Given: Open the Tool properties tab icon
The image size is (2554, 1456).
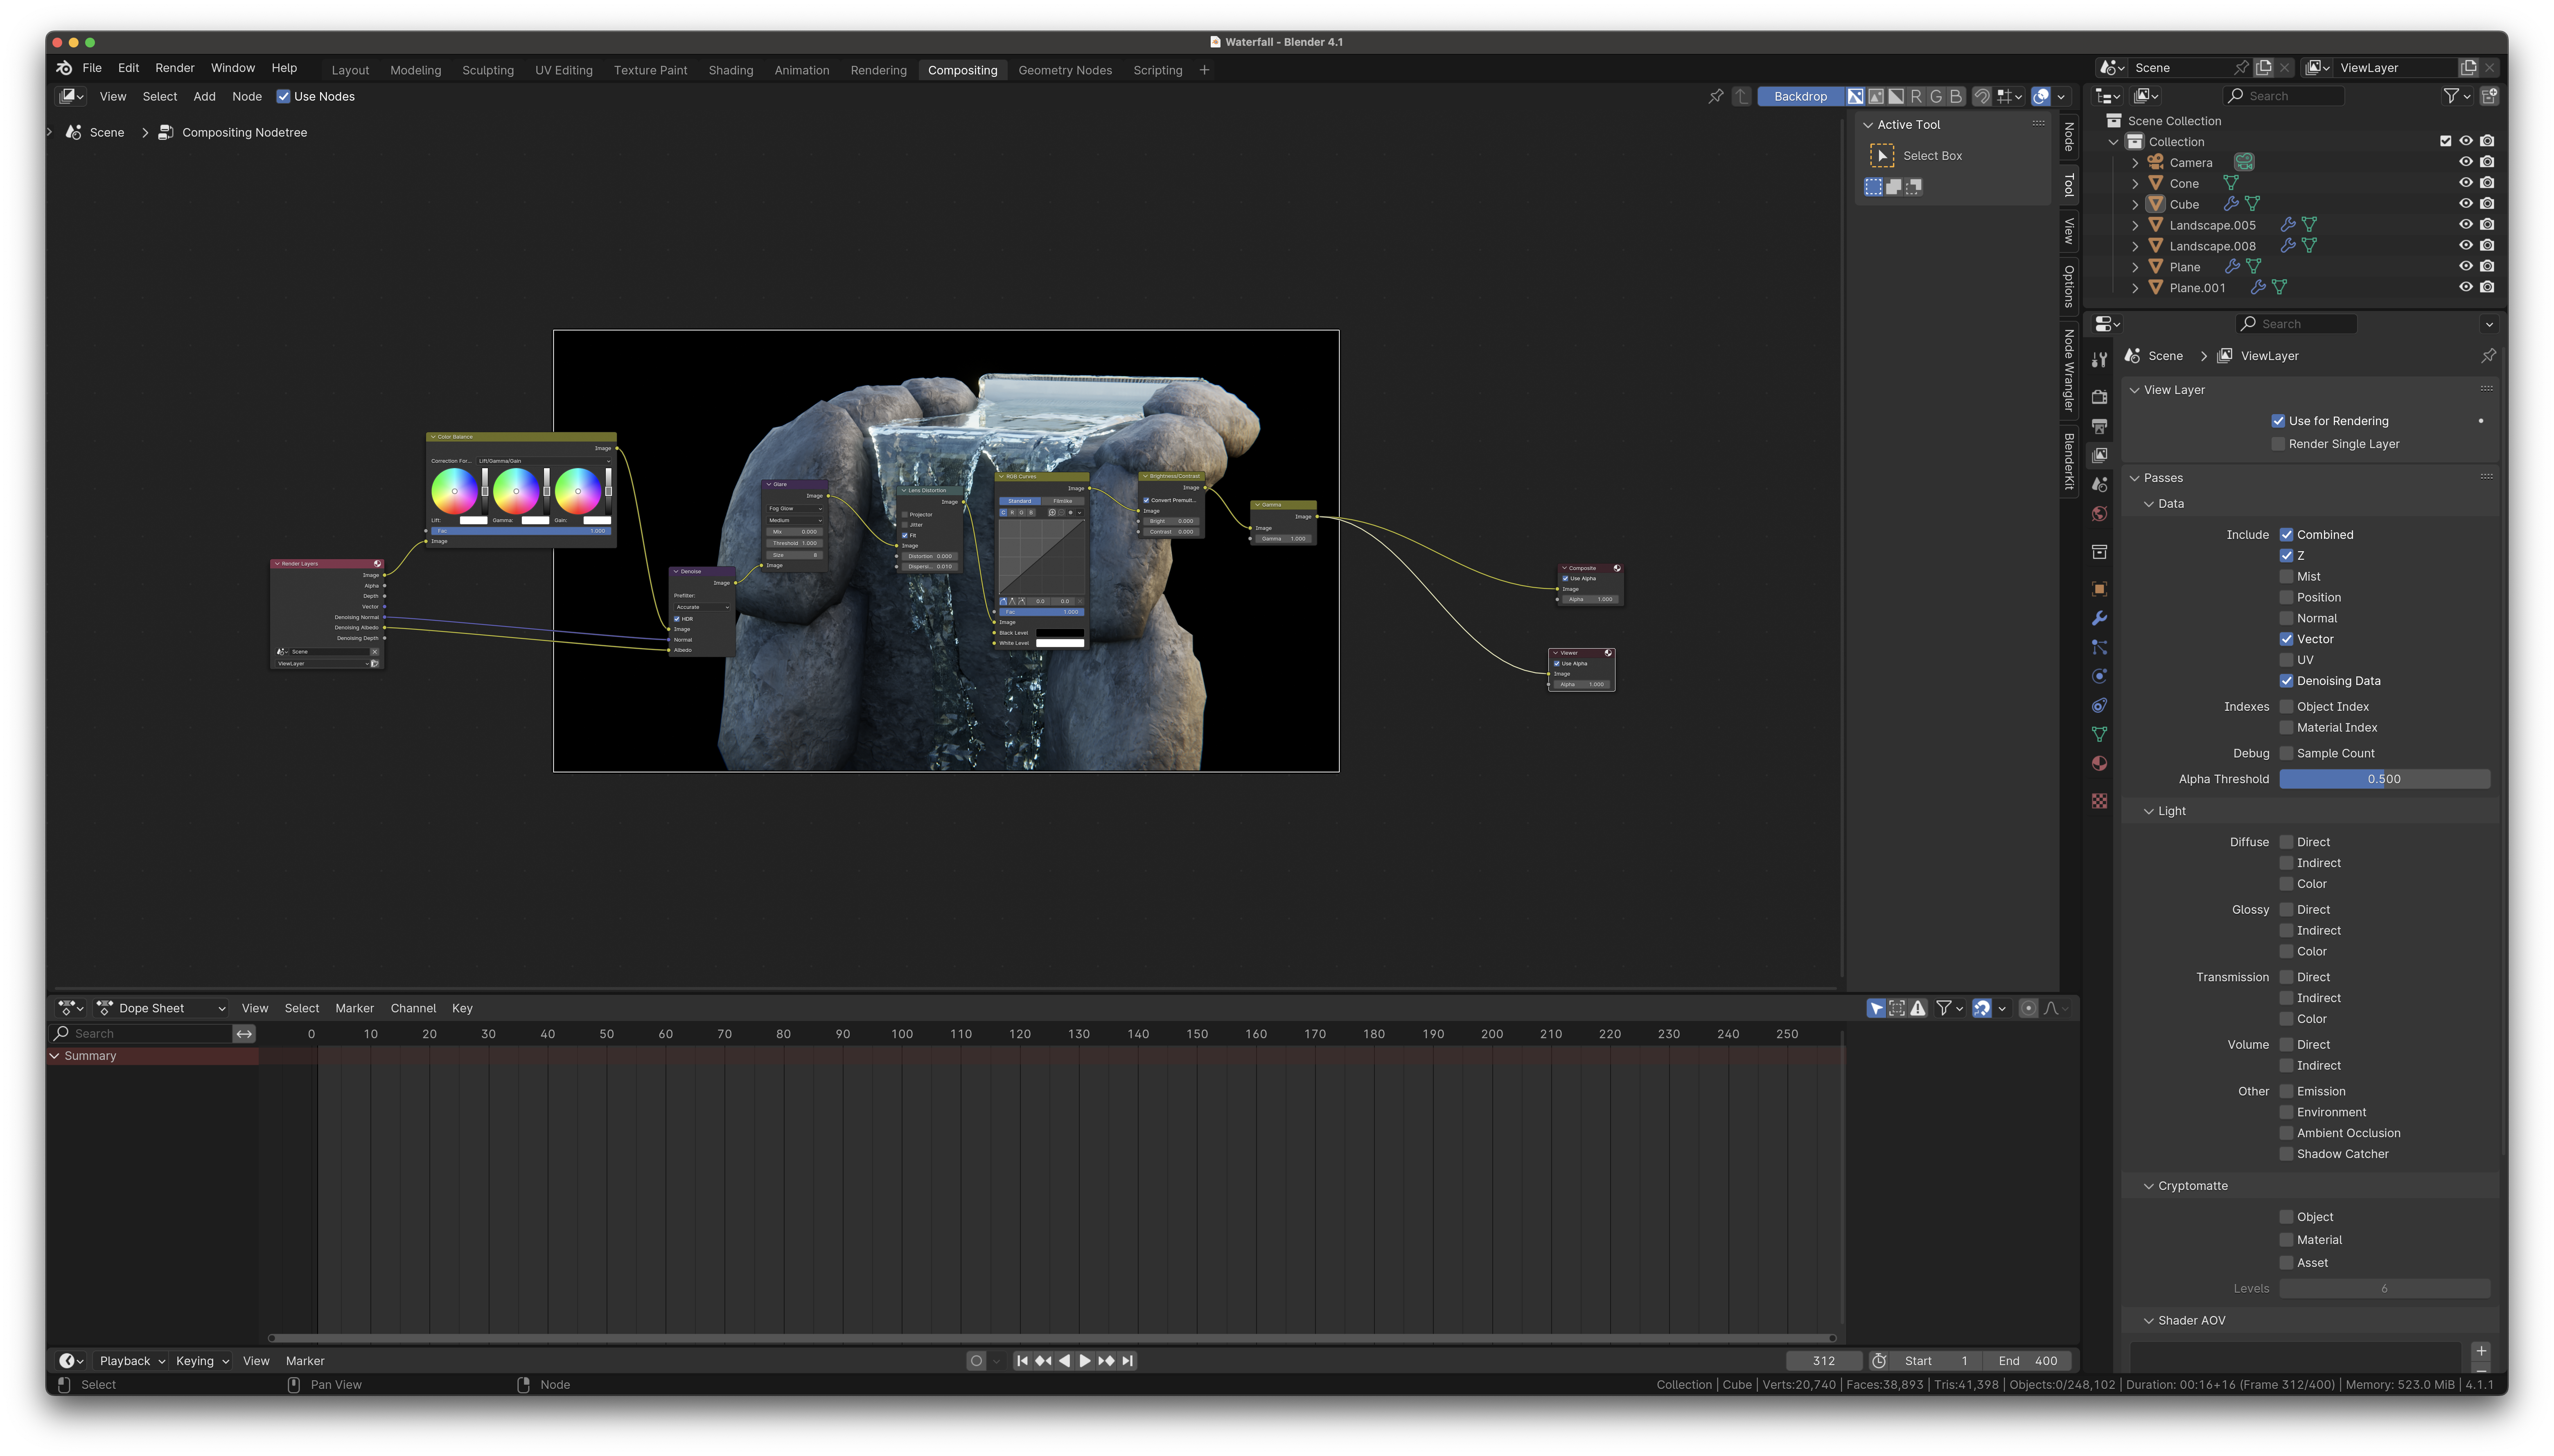Looking at the screenshot, I should 2099,360.
